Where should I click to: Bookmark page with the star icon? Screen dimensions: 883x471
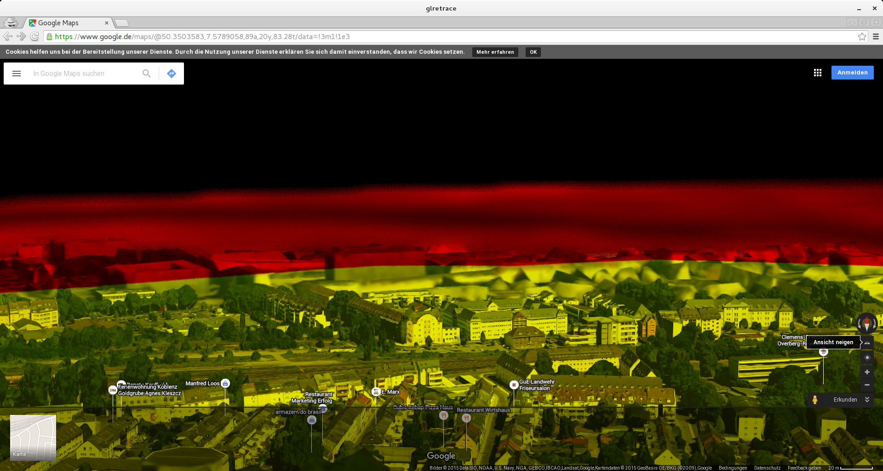(x=862, y=37)
